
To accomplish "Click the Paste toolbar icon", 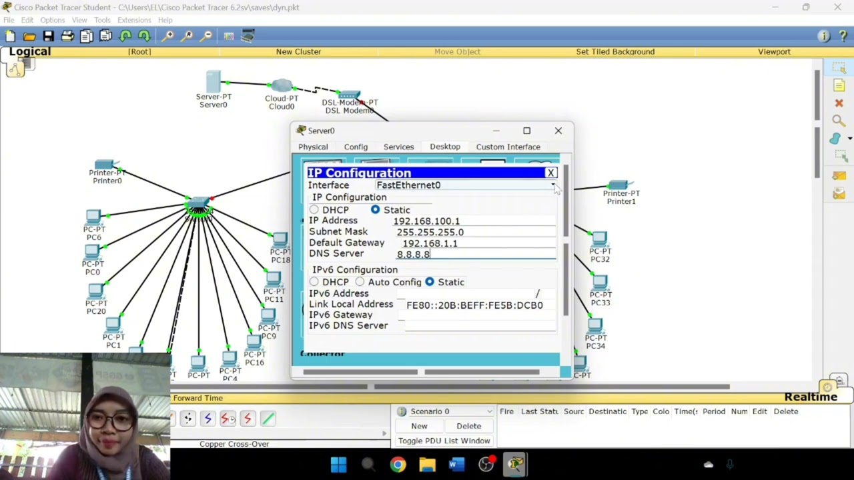I will pyautogui.click(x=105, y=36).
